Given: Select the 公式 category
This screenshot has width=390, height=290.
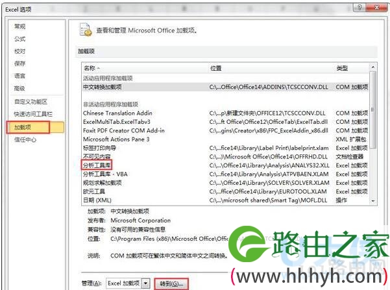Looking at the screenshot, I should (20, 39).
